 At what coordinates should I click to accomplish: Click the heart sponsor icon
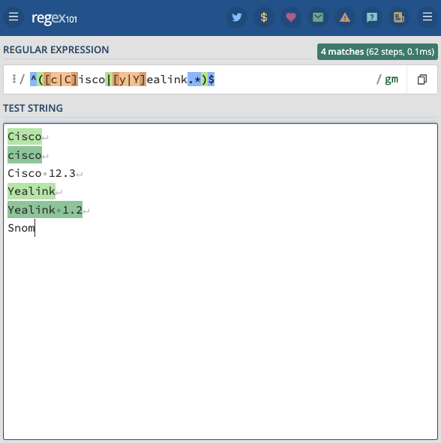[291, 17]
